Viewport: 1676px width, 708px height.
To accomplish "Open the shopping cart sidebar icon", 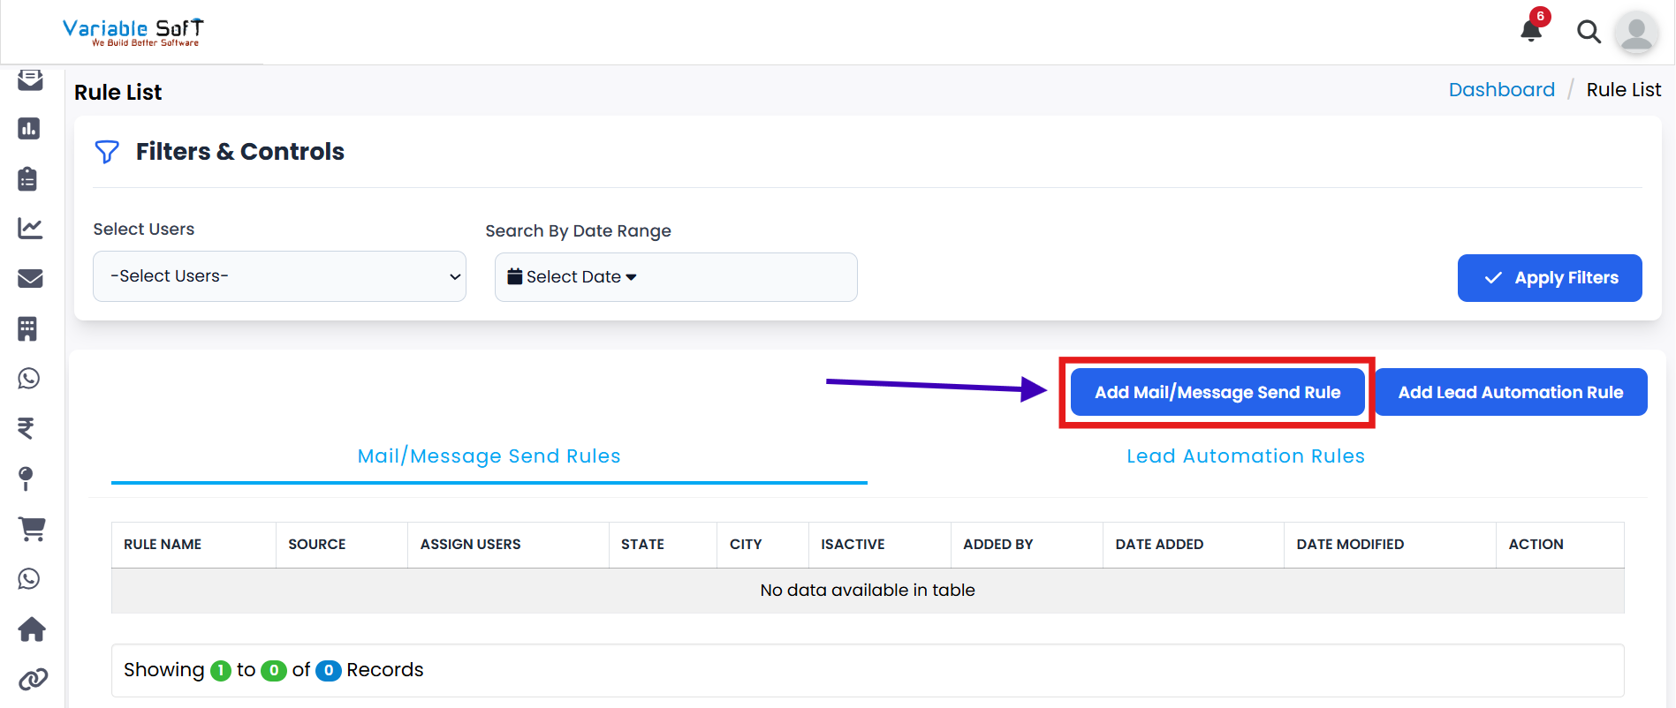I will (x=32, y=529).
